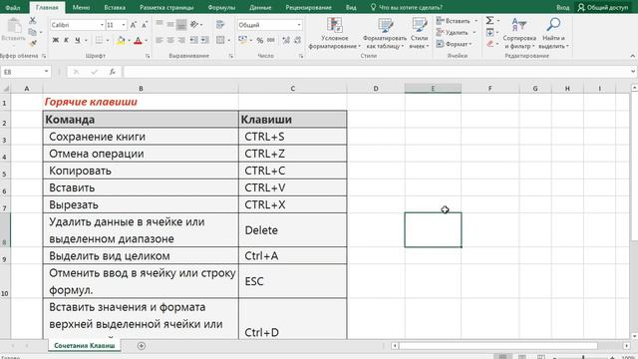Click the zoom slider in status bar
The height and width of the screenshot is (359, 638).
click(x=582, y=357)
